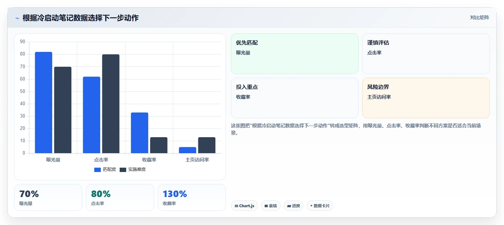Toggle the 实施难度 legend item
This screenshot has height=225, width=504.
(x=133, y=169)
